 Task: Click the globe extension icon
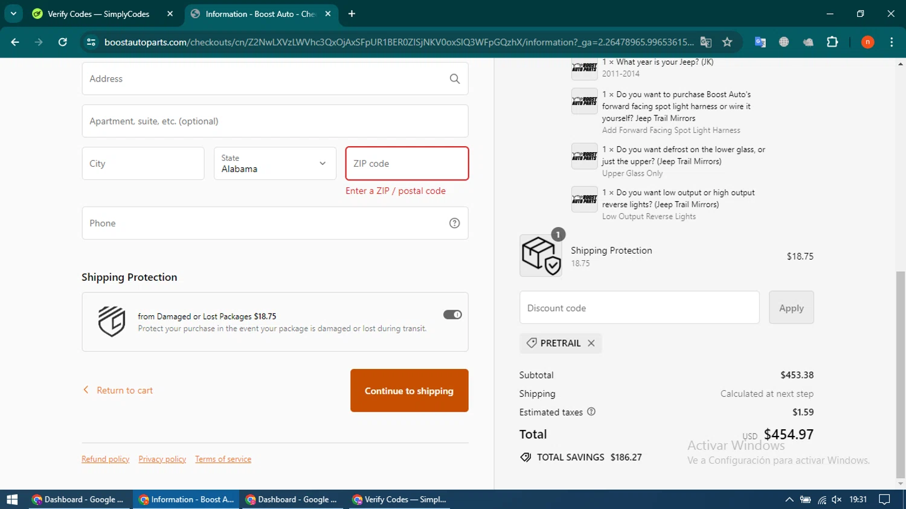pos(784,42)
